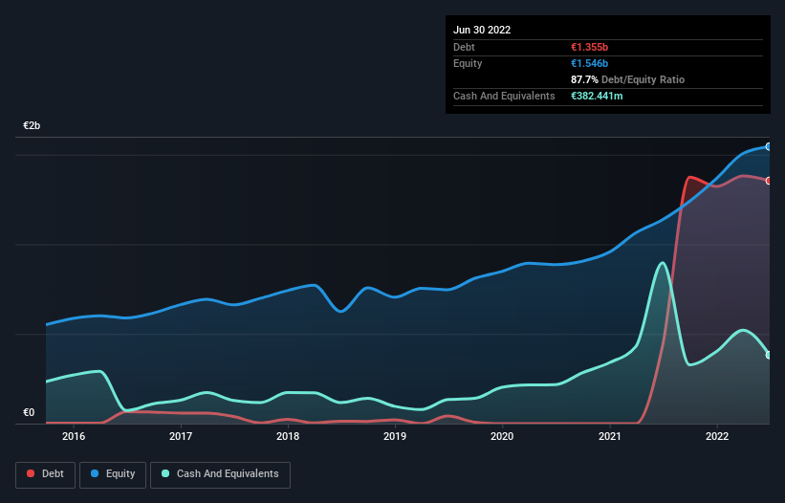Click the blue Equity endpoint marker on chart
This screenshot has height=503, width=785.
[x=768, y=146]
